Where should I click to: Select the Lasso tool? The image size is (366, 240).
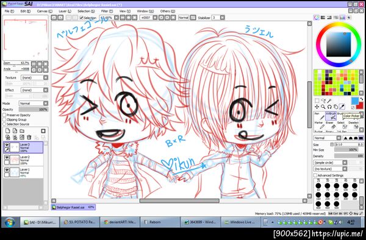[323, 101]
